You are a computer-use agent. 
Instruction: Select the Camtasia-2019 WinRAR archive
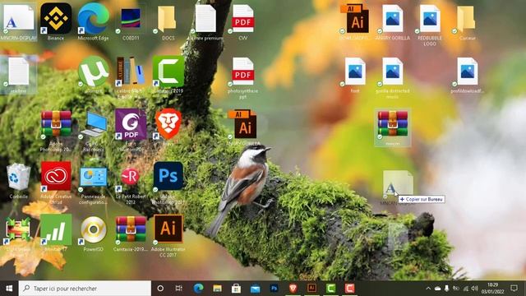[x=131, y=233]
